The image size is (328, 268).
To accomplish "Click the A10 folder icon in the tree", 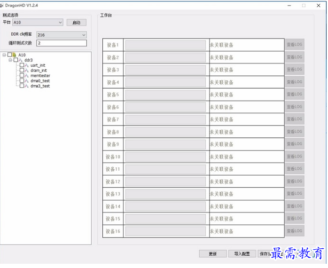I will [14, 55].
